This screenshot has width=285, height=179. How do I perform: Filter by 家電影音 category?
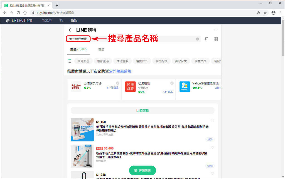pyautogui.click(x=83, y=61)
